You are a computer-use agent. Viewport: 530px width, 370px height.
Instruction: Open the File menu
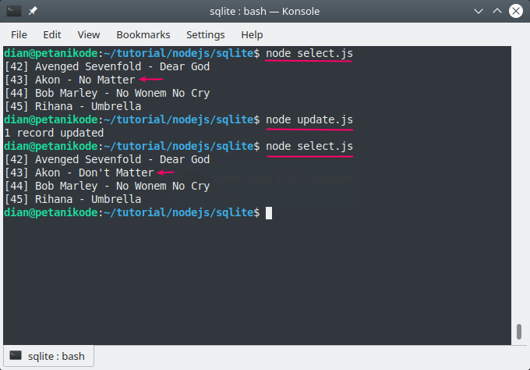coord(19,34)
